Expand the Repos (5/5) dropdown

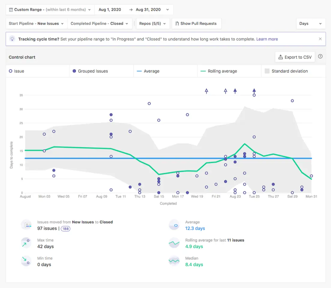153,23
